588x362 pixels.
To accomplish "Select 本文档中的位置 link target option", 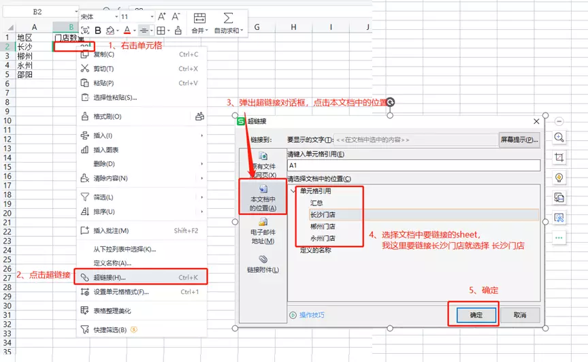I will click(x=263, y=198).
